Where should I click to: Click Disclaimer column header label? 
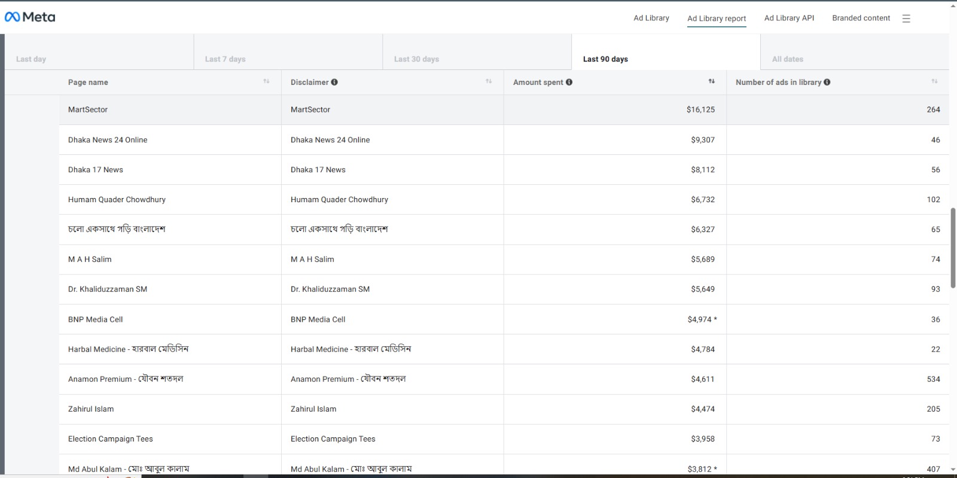(310, 83)
